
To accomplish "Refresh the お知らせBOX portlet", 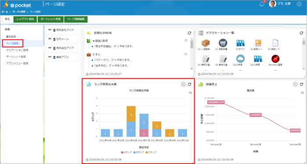I will (189, 33).
